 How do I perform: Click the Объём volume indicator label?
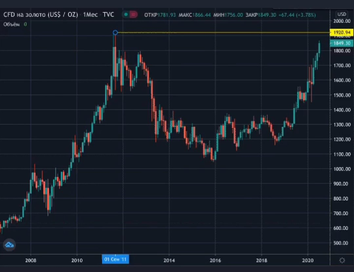pos(11,24)
